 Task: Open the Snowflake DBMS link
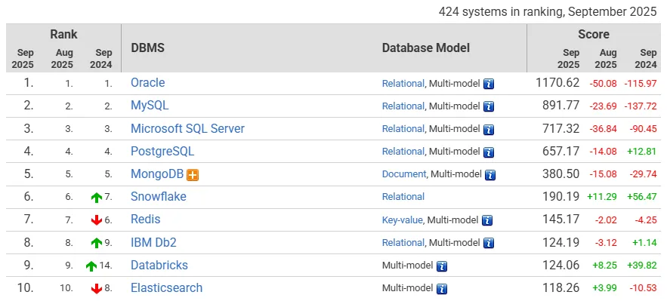(158, 197)
